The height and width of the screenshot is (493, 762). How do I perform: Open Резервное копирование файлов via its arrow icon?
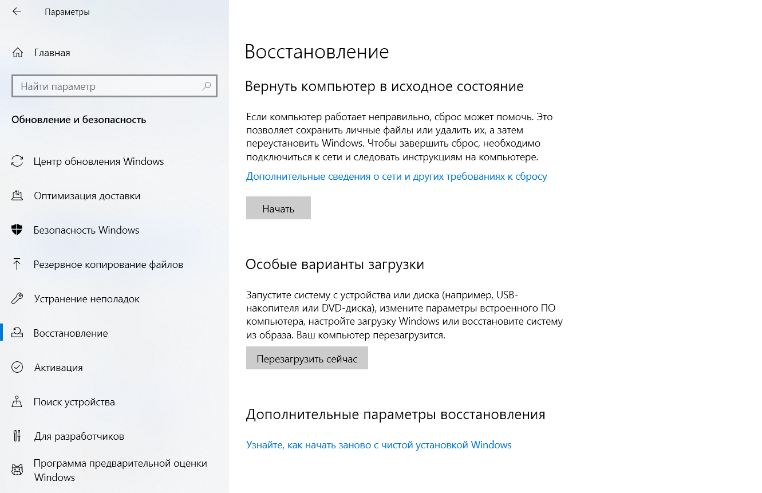tap(18, 265)
